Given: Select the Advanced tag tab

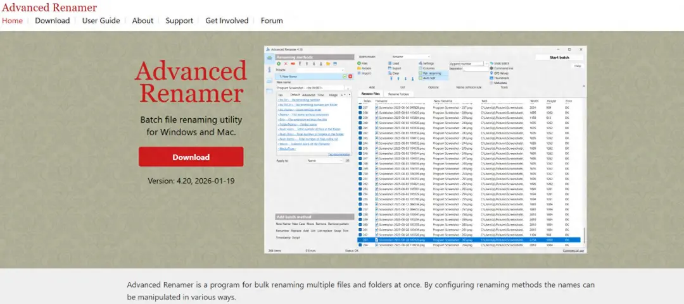Looking at the screenshot, I should click(308, 95).
